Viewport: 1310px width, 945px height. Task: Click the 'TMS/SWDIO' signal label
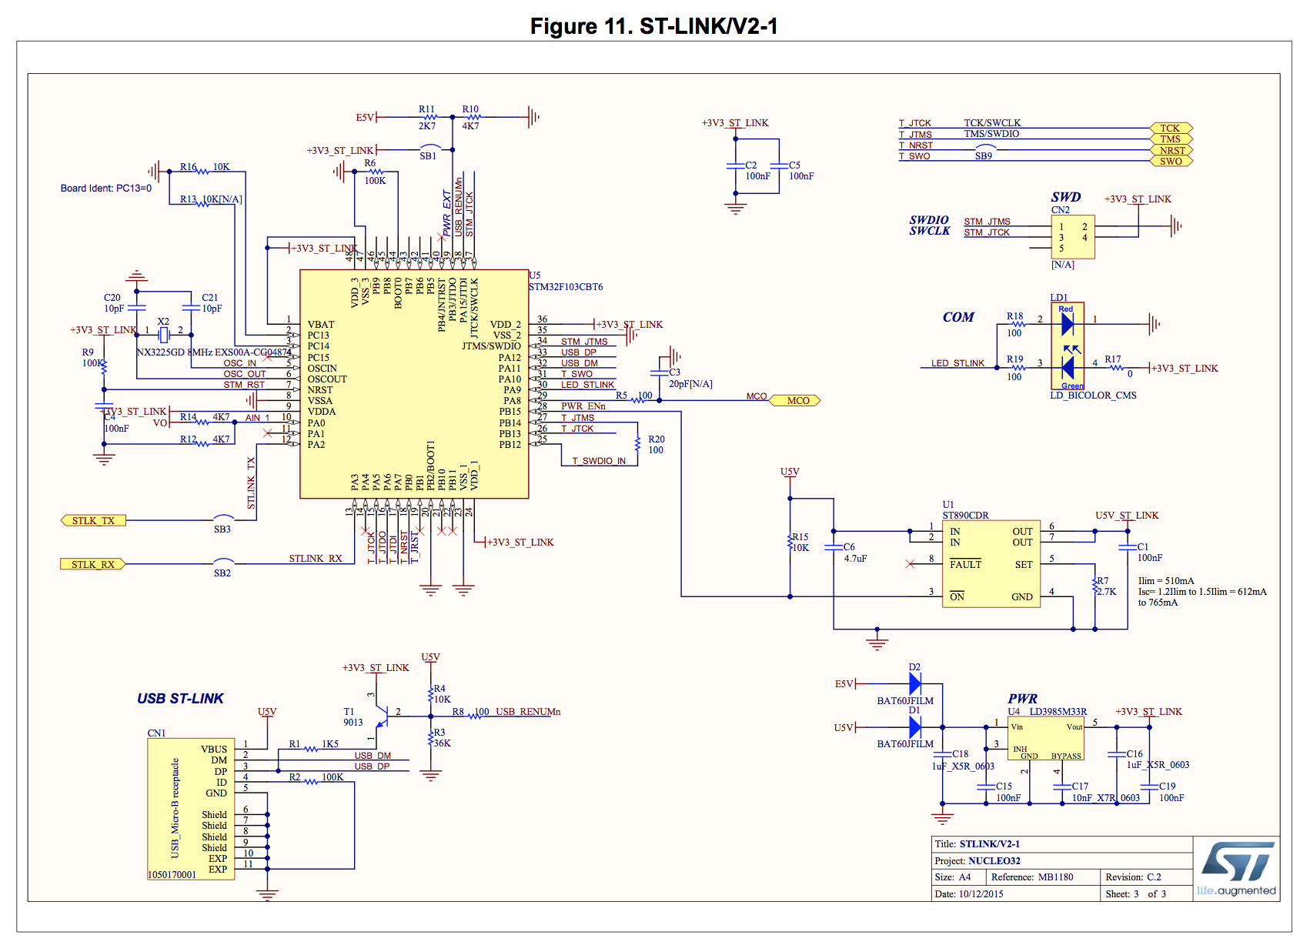point(991,134)
